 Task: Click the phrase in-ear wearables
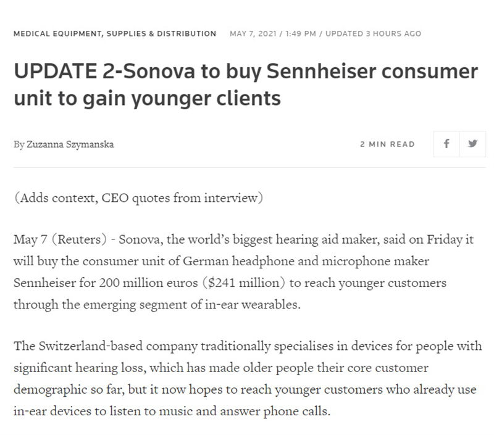251,304
